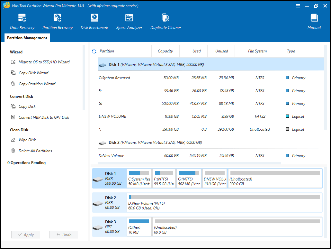Click the Undo button
Screen dimensions: 331x249
point(63,235)
